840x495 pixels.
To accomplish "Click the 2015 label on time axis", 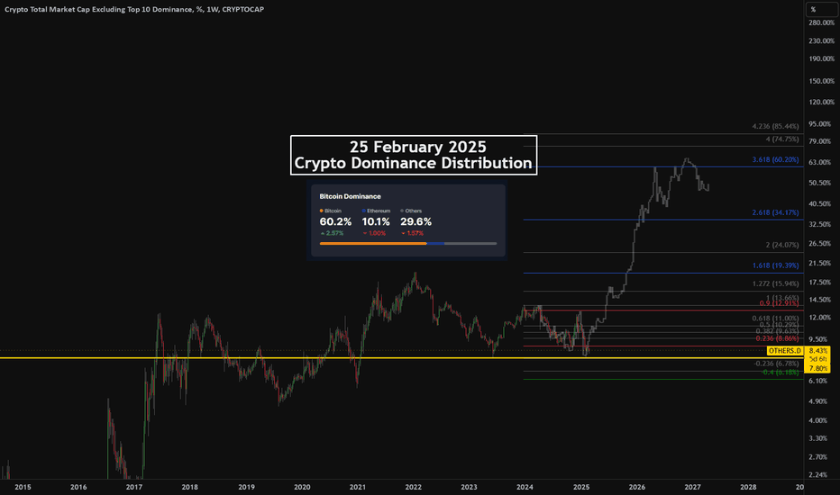I will click(x=23, y=487).
